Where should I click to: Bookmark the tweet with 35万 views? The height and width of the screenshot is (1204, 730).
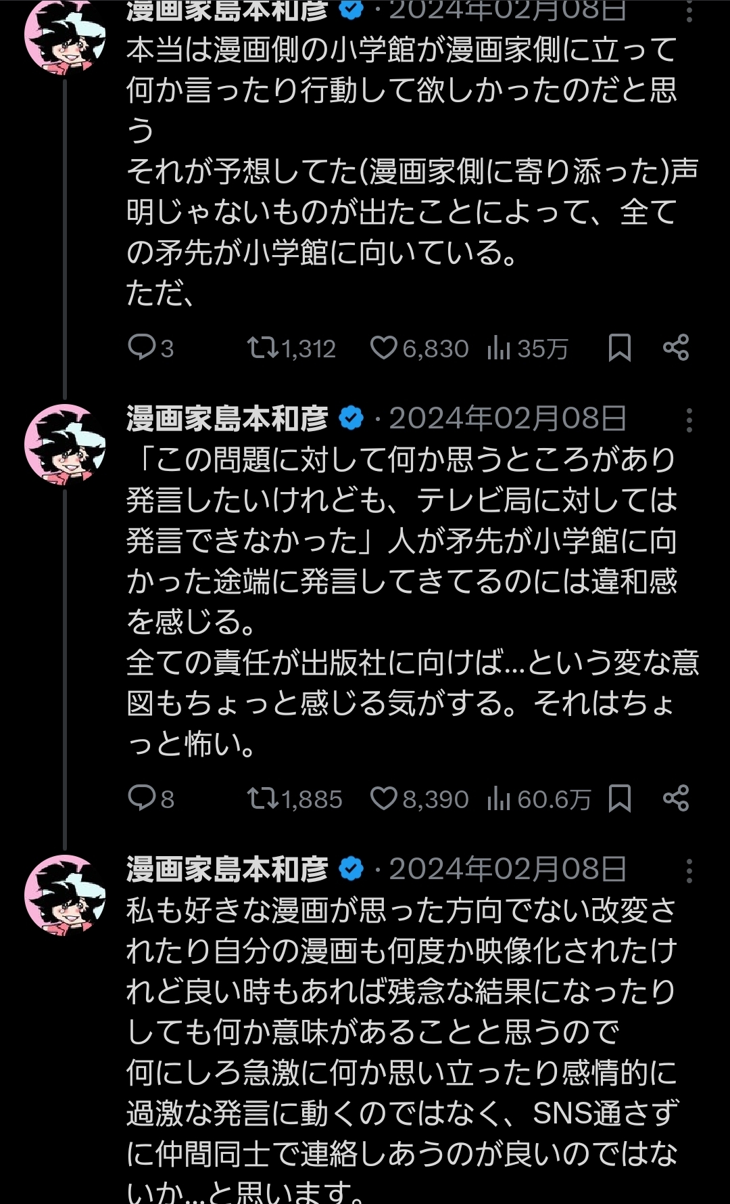pyautogui.click(x=619, y=348)
